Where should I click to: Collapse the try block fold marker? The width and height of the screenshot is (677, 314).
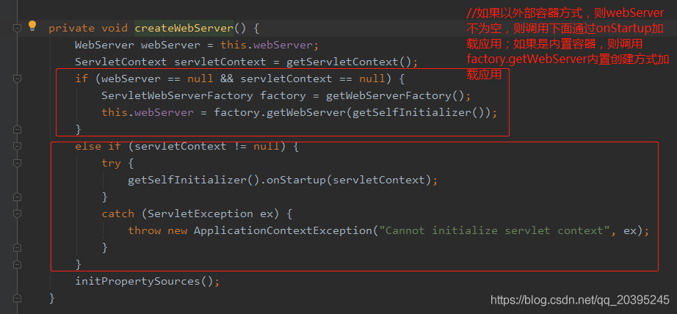coord(17,163)
